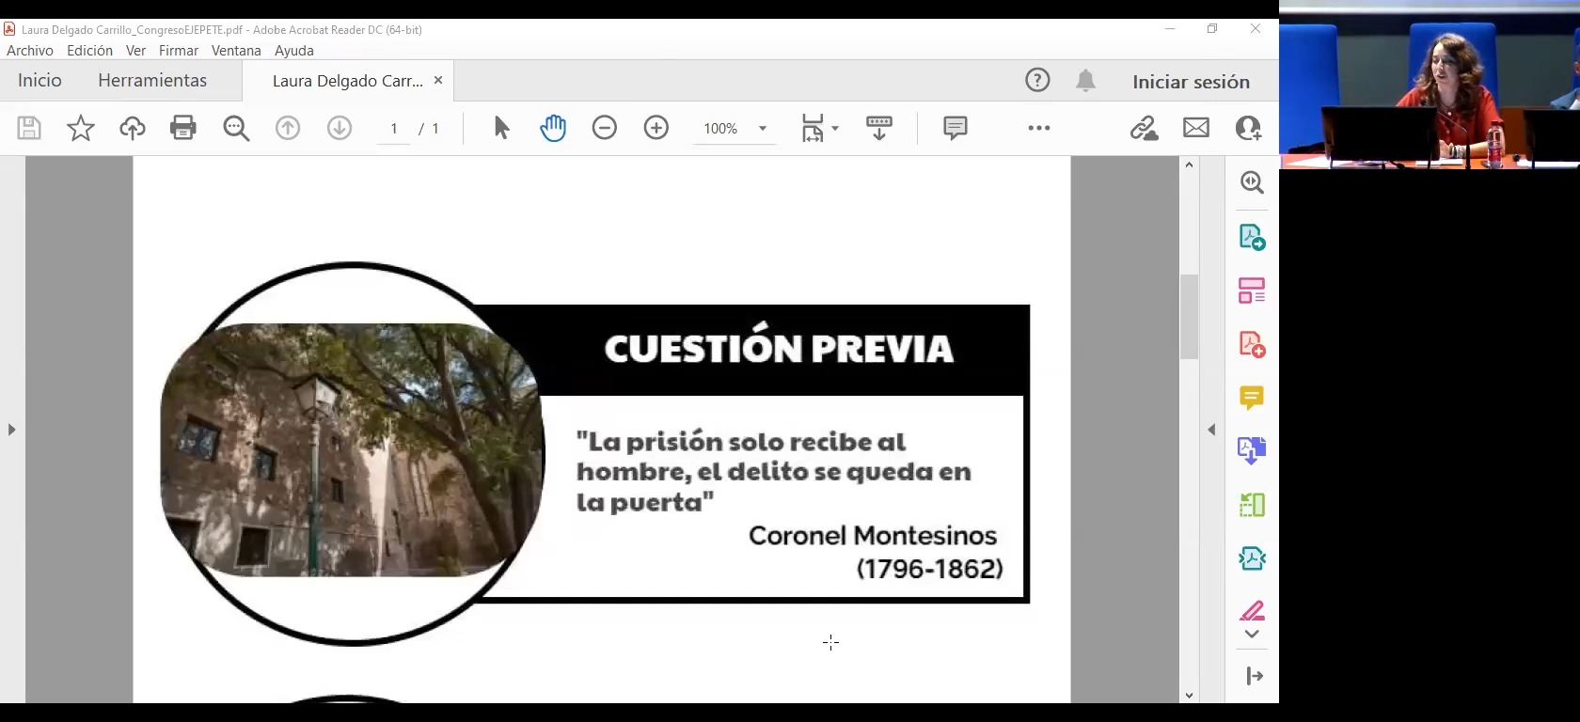Click the vertical scrollbar thumb

click(x=1190, y=317)
